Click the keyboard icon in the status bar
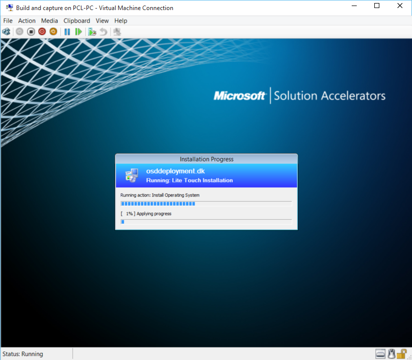Image resolution: width=412 pixels, height=360 pixels. click(x=380, y=354)
